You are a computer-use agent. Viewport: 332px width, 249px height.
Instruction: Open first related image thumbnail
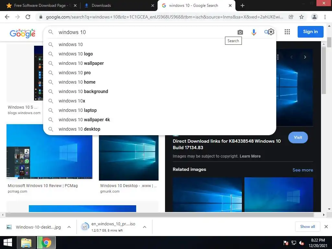pos(207,195)
